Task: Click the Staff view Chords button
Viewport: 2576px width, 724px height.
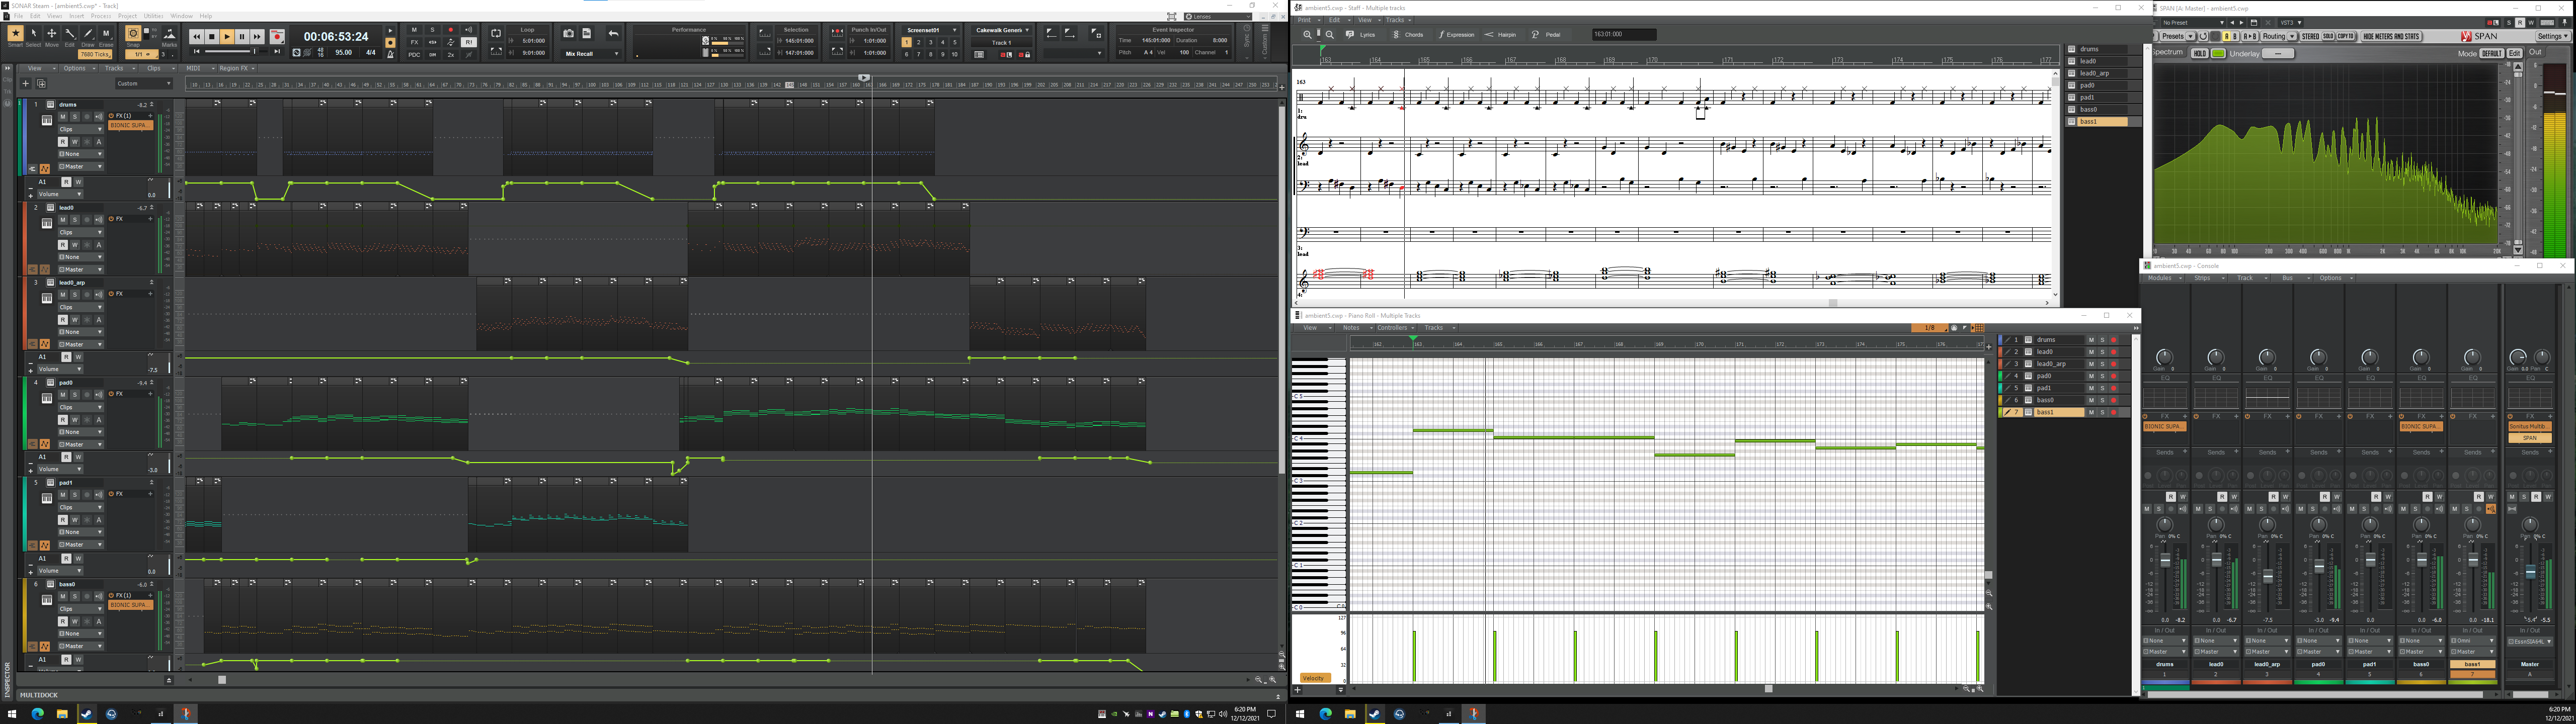Action: coord(1409,35)
